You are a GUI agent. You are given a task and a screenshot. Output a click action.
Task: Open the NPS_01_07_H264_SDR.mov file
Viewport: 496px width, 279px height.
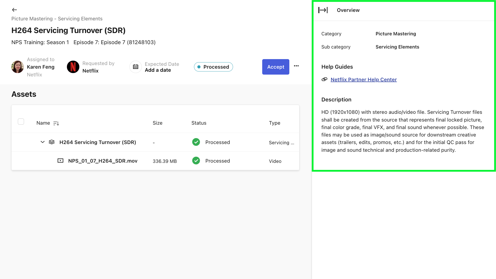click(103, 161)
